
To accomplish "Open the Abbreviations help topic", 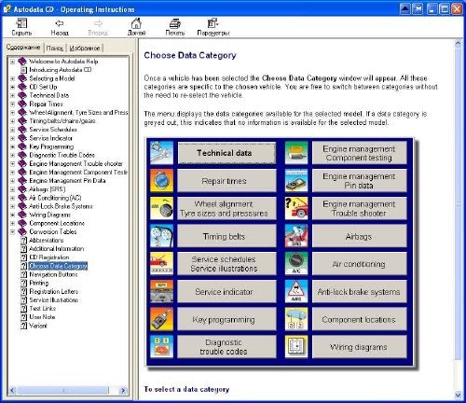I will [x=46, y=241].
